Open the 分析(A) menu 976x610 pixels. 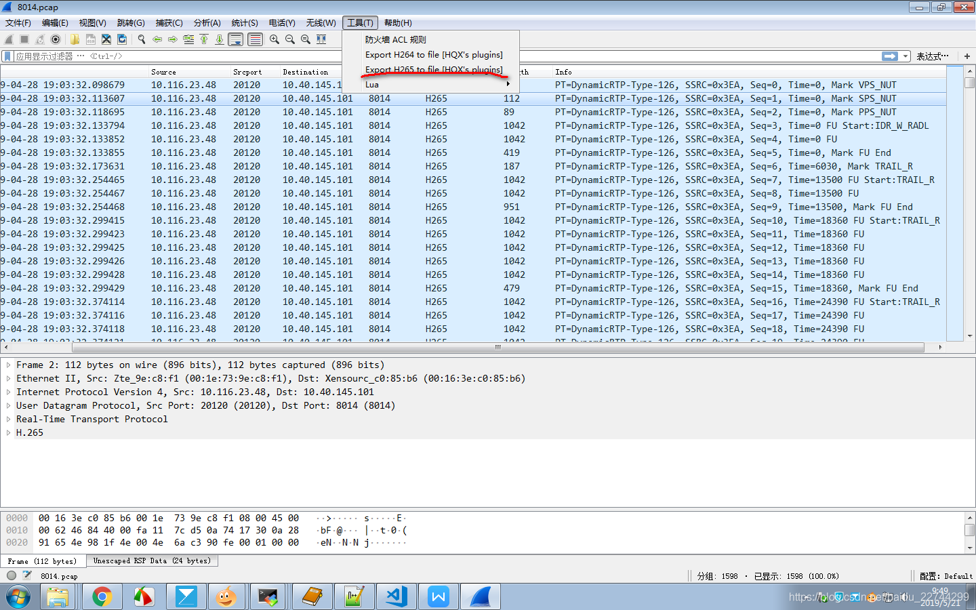tap(207, 23)
